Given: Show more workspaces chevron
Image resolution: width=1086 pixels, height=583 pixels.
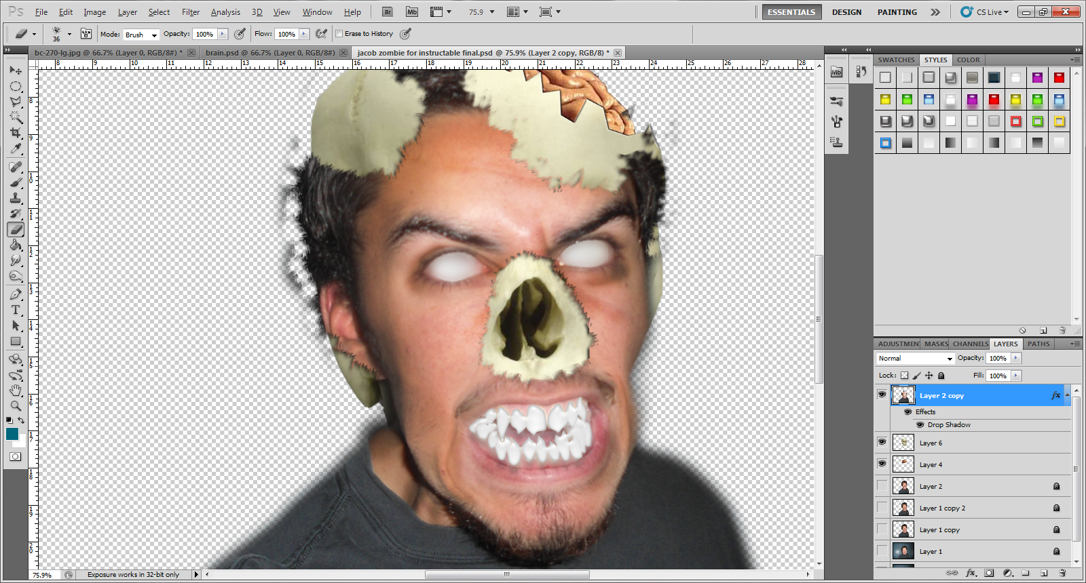Looking at the screenshot, I should point(935,12).
